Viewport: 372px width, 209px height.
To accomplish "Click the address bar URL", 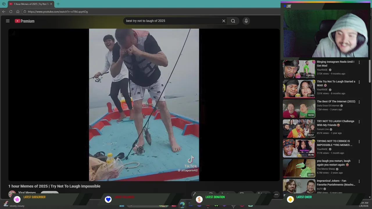I will 58,12.
